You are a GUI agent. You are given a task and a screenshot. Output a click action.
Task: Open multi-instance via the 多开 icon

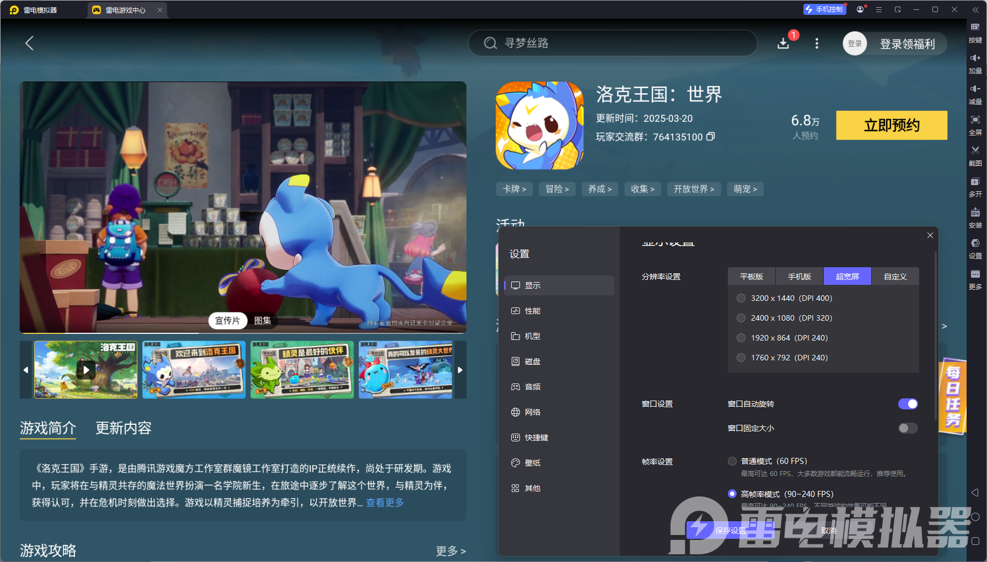975,187
